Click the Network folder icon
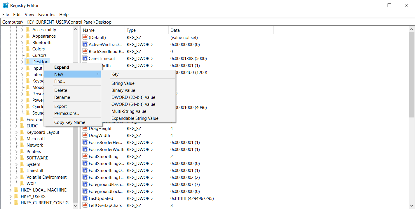 (x=22, y=145)
